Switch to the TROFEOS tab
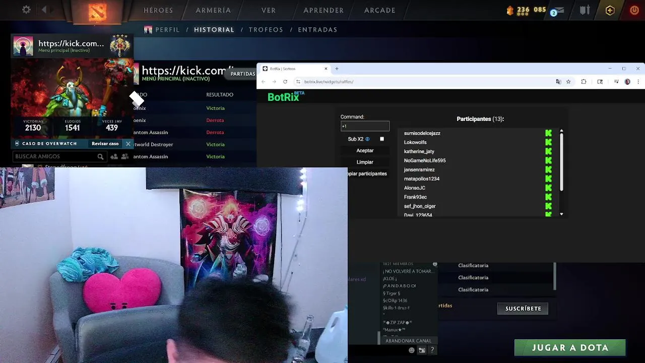 [266, 30]
